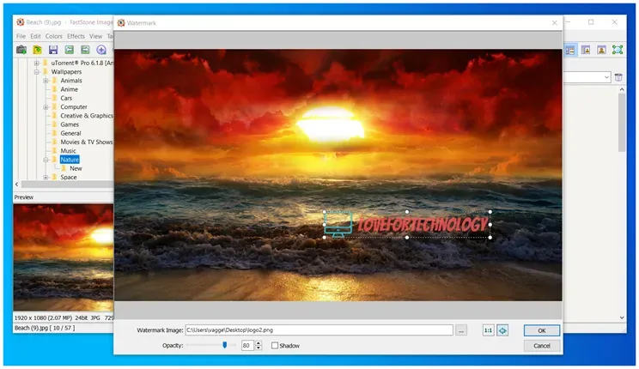Click the camera acquire icon in FastStone toolbar
The height and width of the screenshot is (369, 639).
pyautogui.click(x=21, y=50)
